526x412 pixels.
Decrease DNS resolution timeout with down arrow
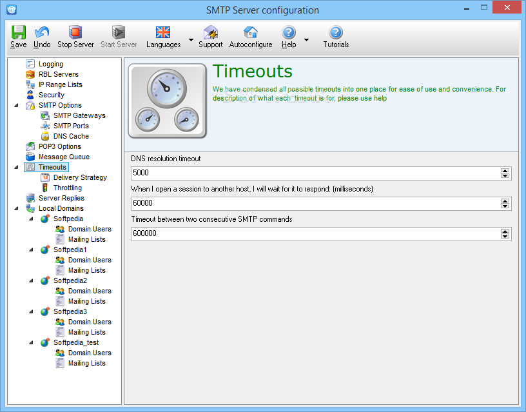tap(505, 176)
